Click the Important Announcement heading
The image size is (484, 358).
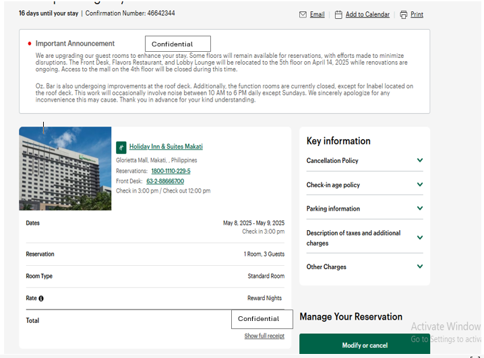pyautogui.click(x=75, y=44)
